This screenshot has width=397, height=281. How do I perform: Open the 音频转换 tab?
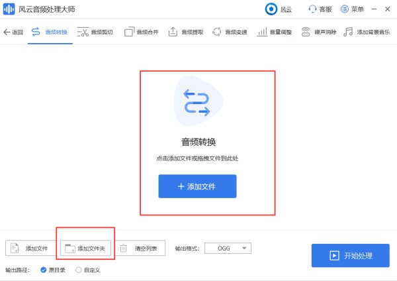[x=50, y=32]
